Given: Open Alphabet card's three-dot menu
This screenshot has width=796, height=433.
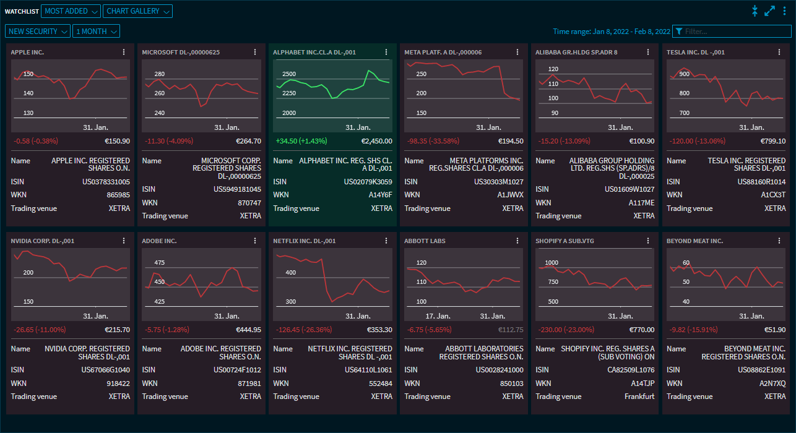Looking at the screenshot, I should click(x=386, y=53).
